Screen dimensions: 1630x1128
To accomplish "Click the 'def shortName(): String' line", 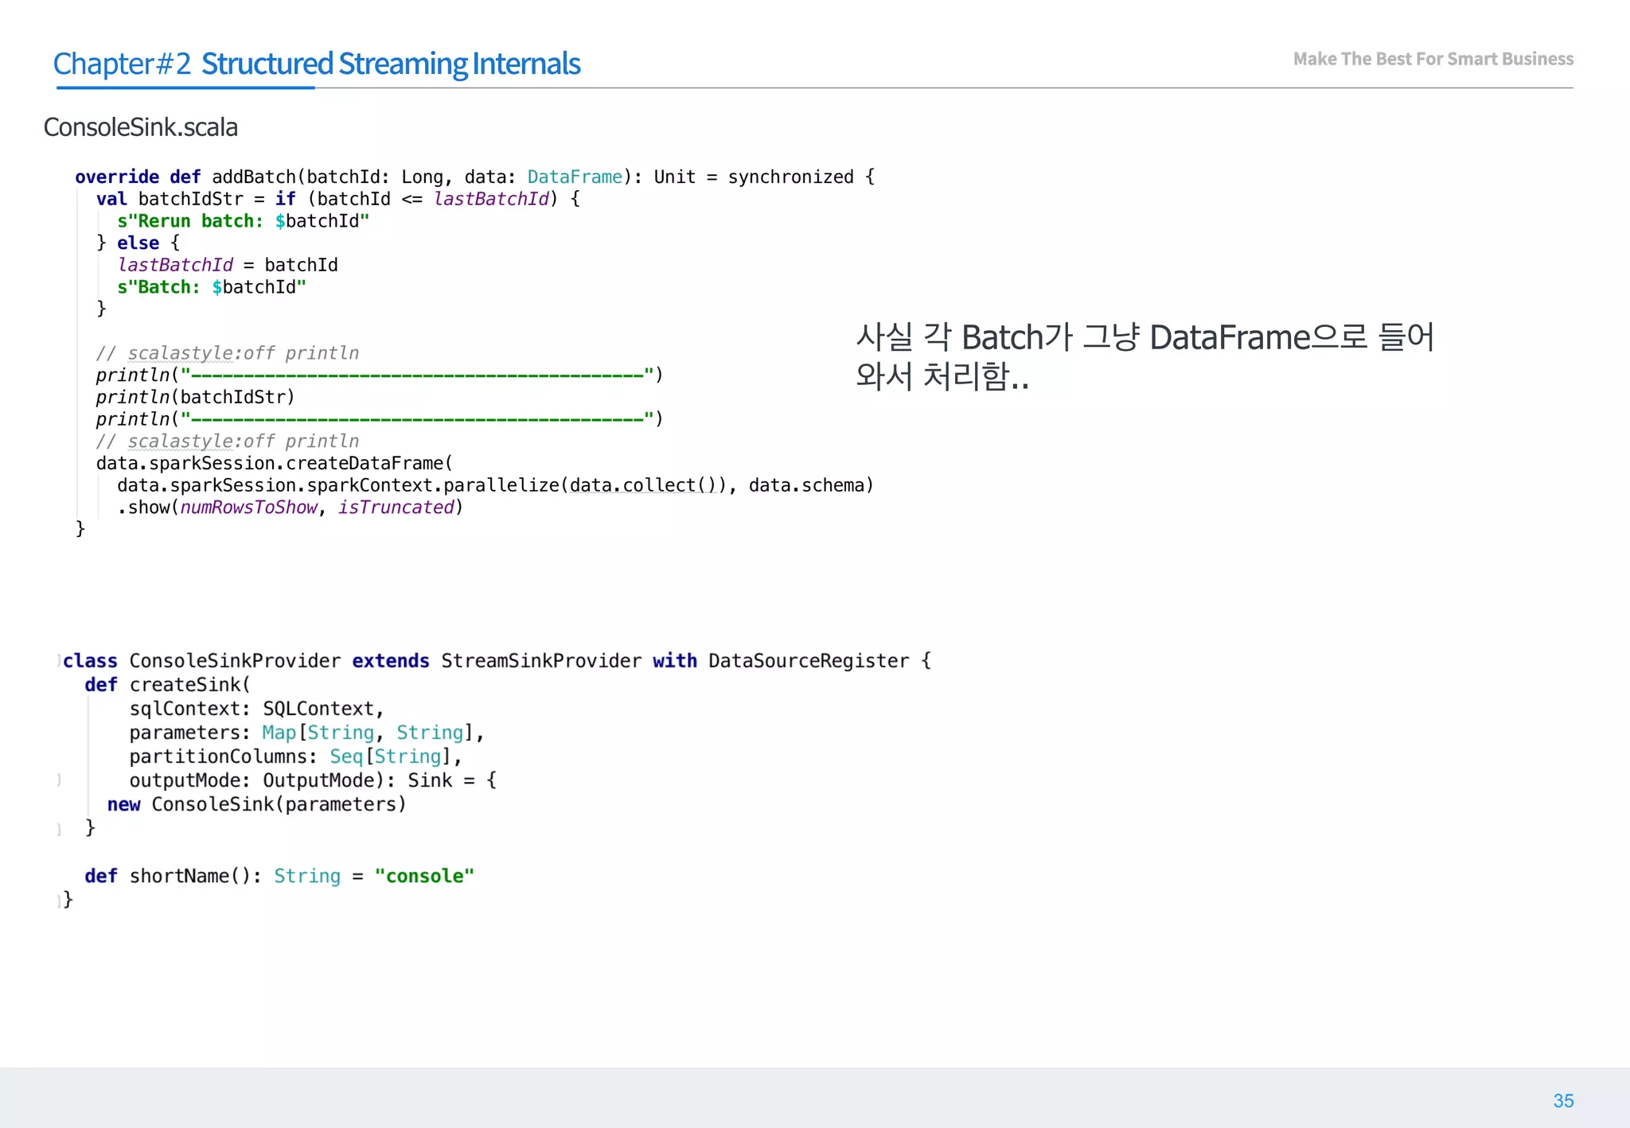I will tap(279, 876).
